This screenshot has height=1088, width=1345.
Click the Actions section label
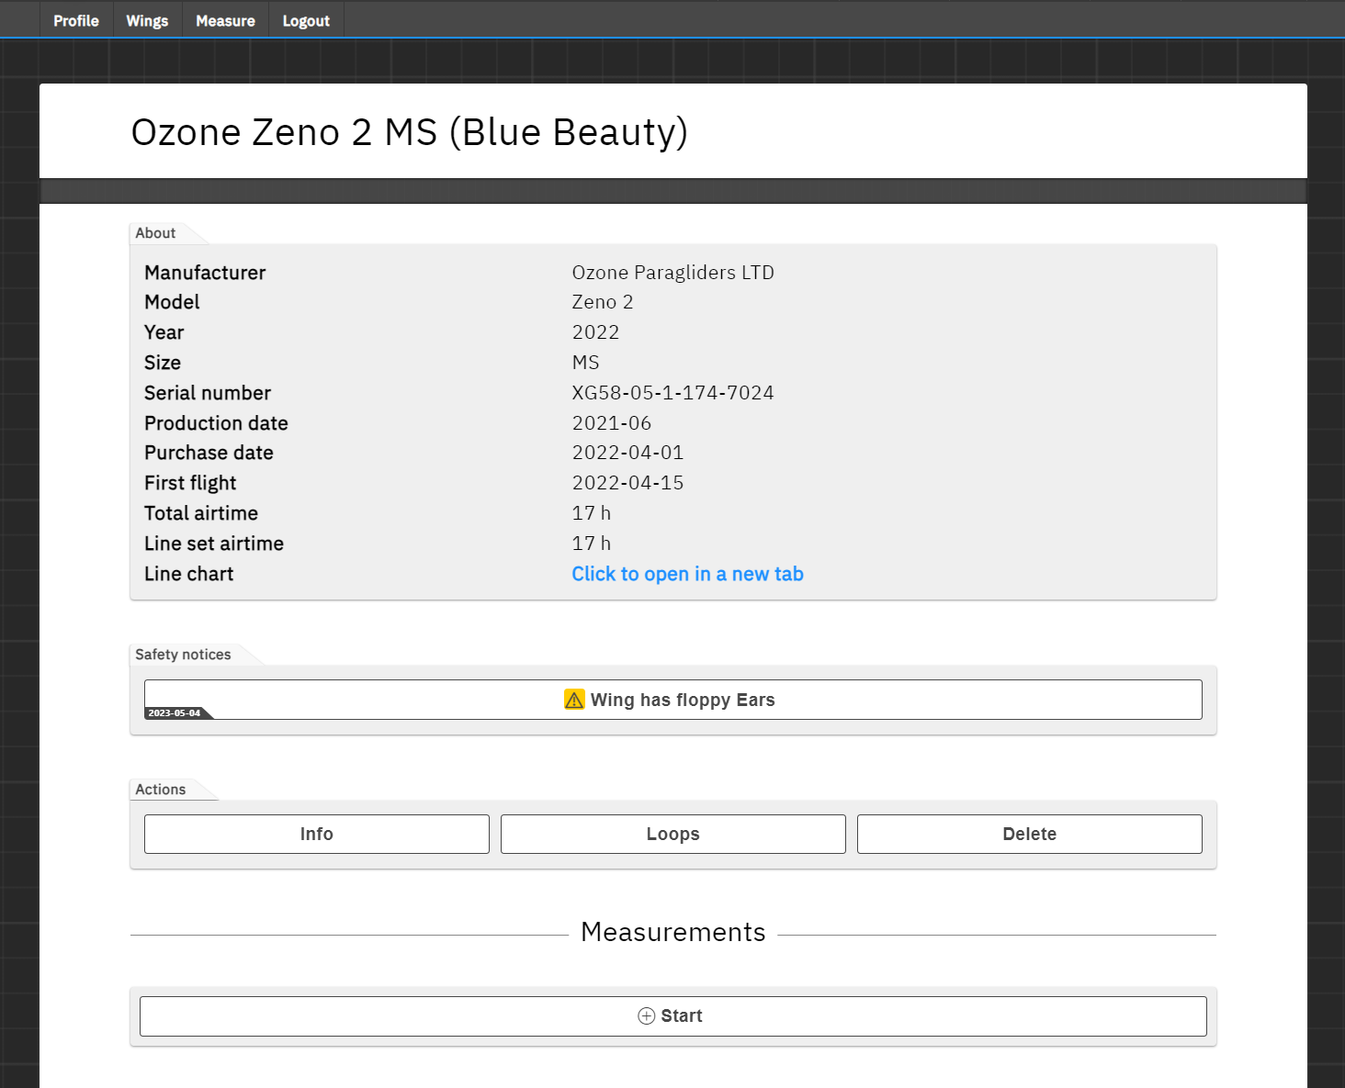tap(161, 790)
